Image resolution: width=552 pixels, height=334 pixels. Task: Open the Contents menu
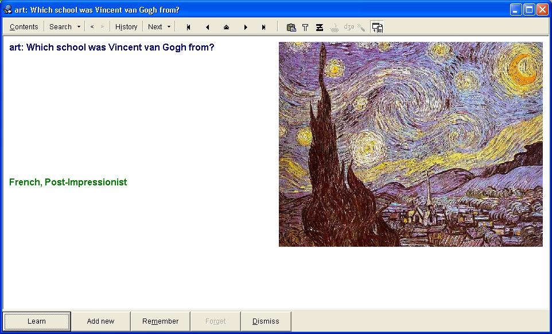coord(24,27)
